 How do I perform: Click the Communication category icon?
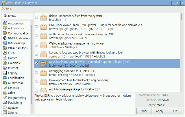click(x=5, y=33)
